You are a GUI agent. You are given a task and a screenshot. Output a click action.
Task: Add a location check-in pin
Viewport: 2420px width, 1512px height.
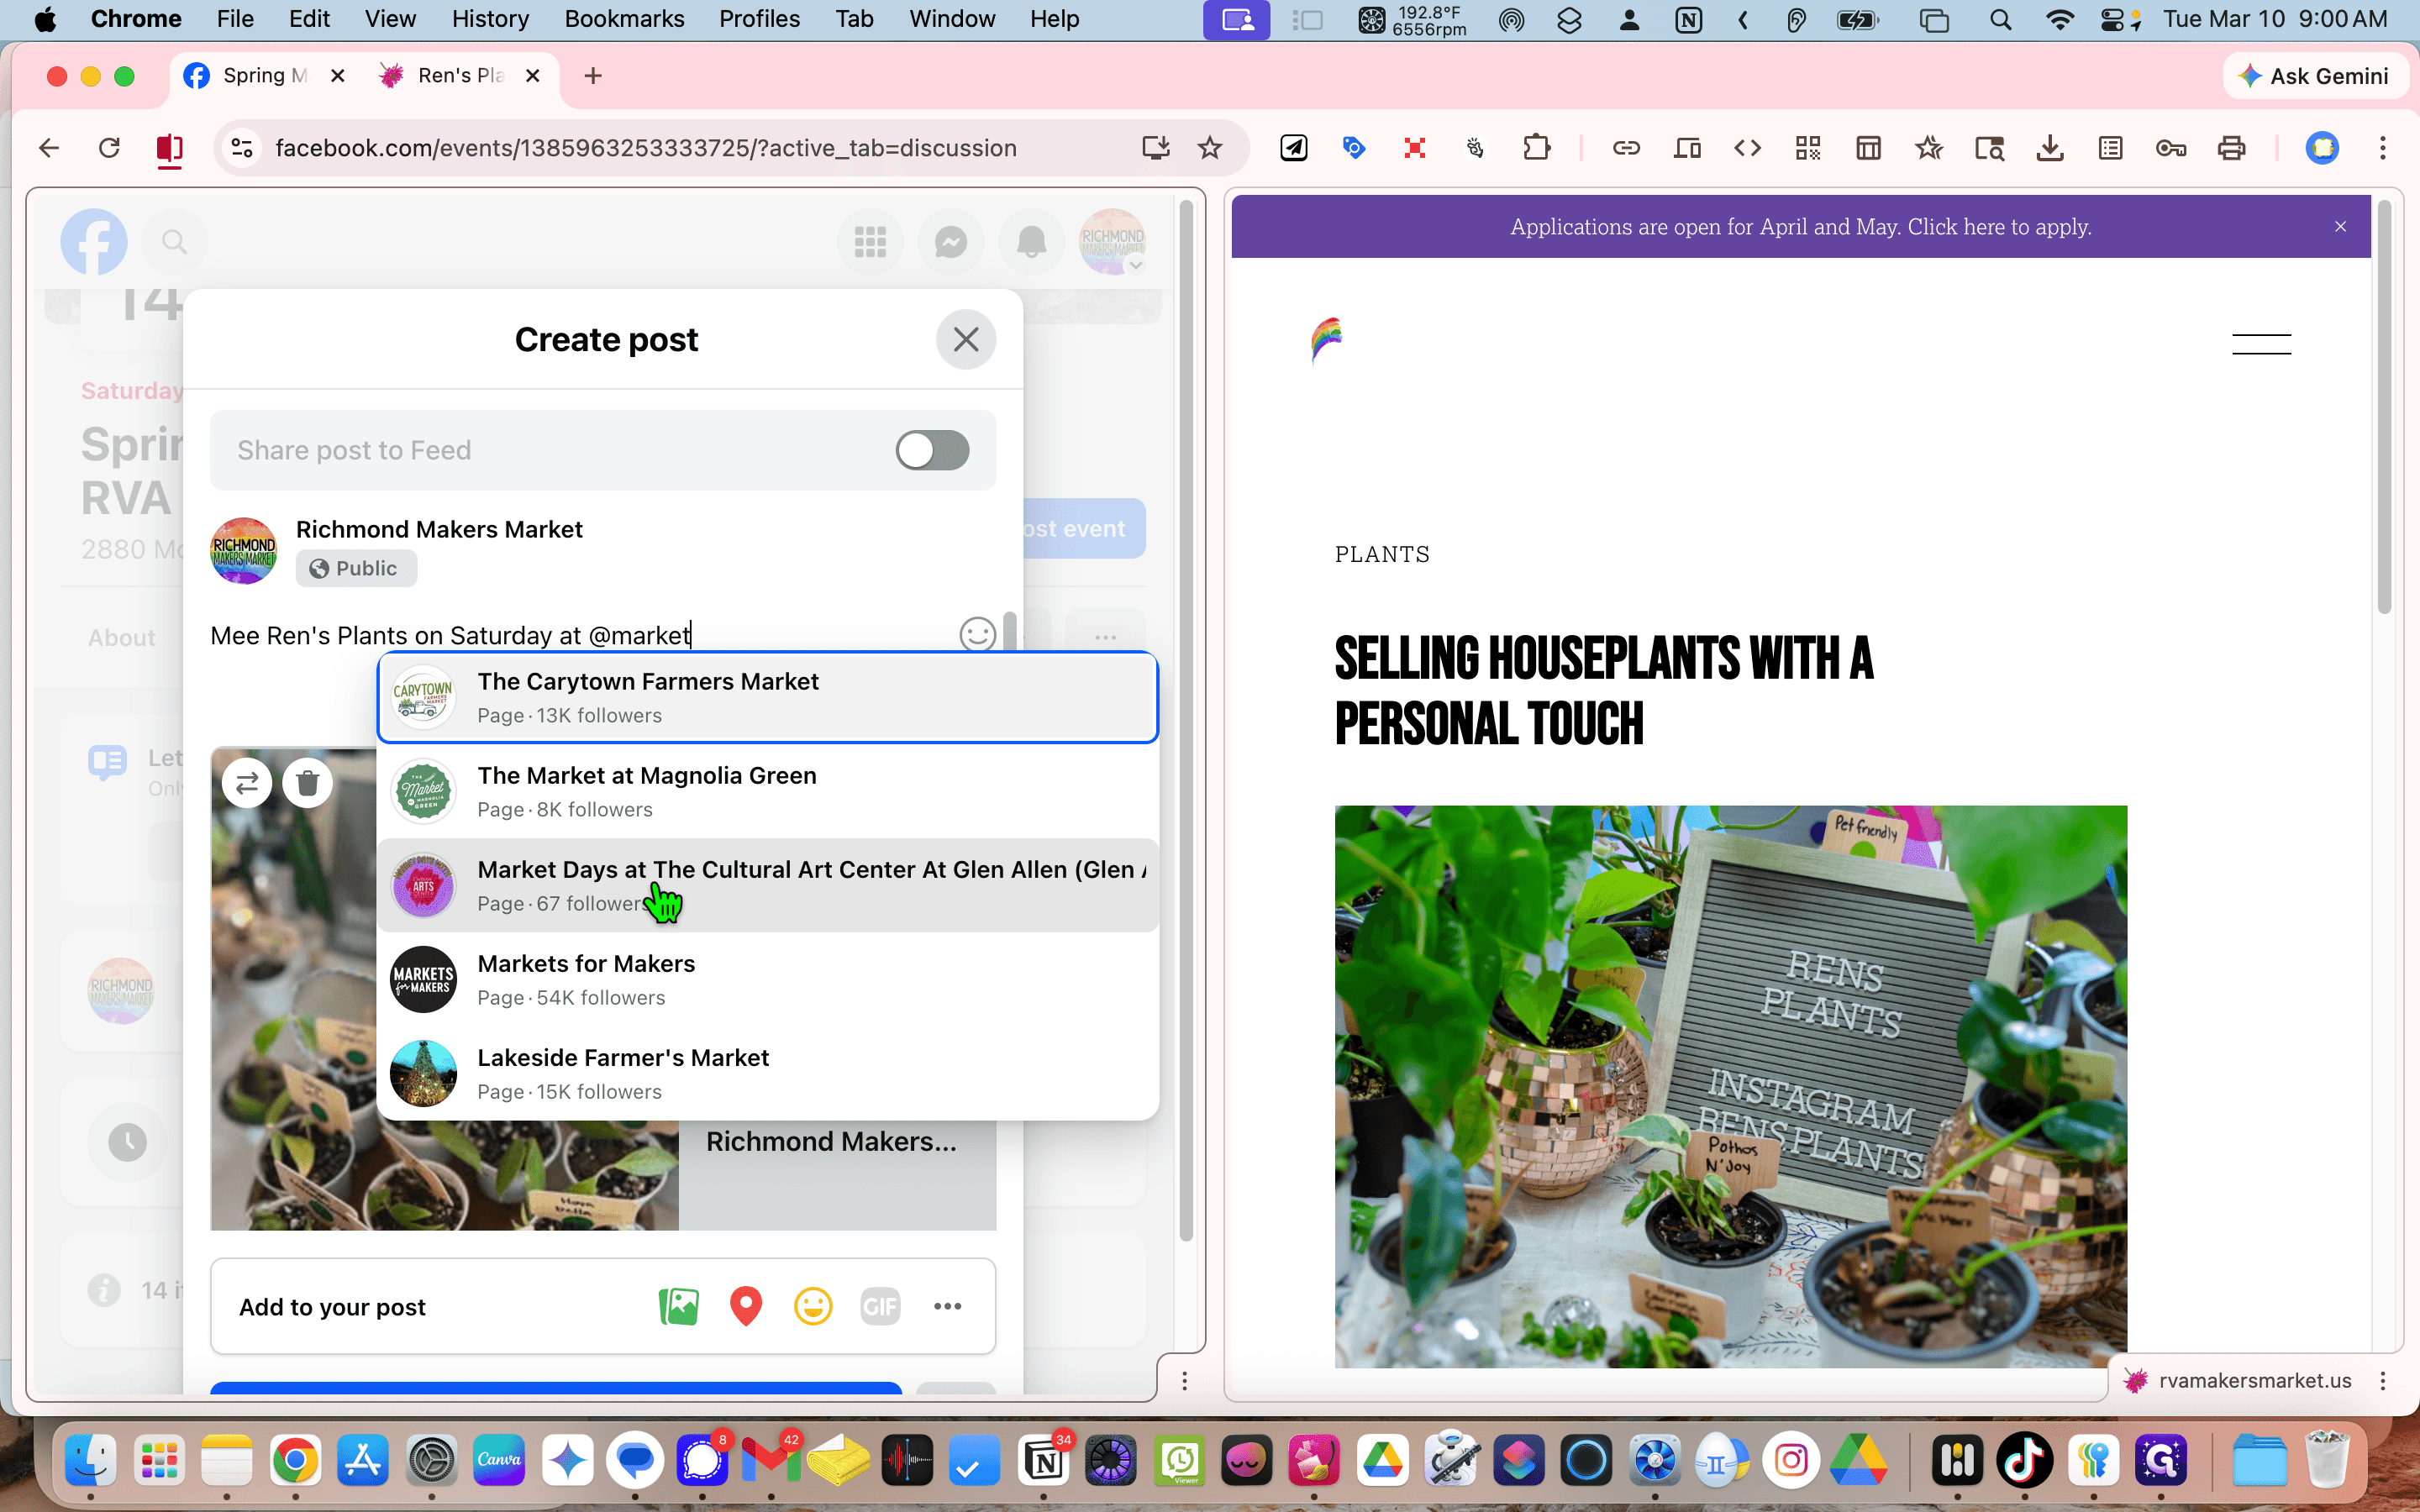point(746,1306)
